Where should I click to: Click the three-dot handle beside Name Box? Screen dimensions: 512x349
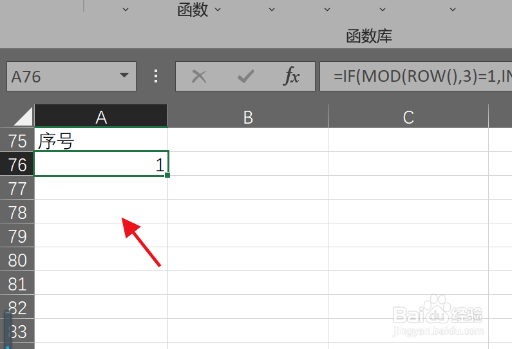(156, 76)
